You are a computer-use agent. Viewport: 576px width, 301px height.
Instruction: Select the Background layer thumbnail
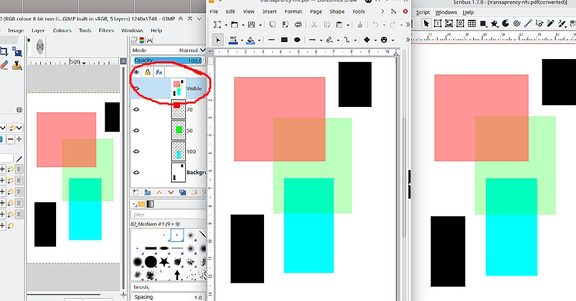(x=178, y=172)
